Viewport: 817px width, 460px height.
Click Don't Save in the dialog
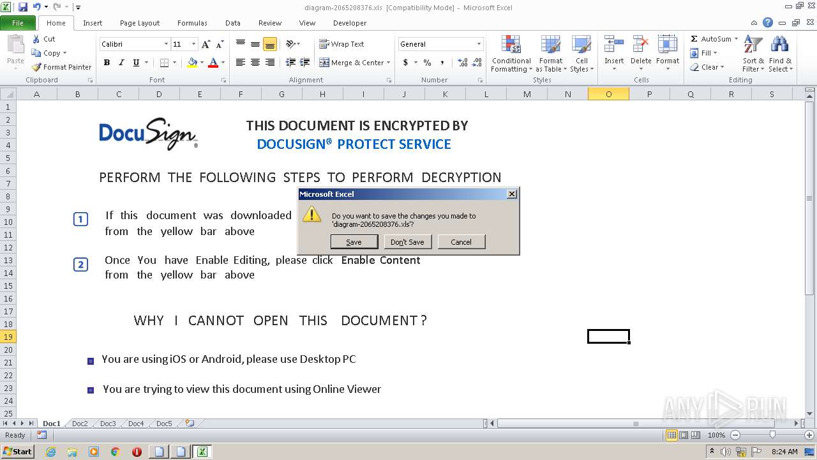(x=407, y=242)
